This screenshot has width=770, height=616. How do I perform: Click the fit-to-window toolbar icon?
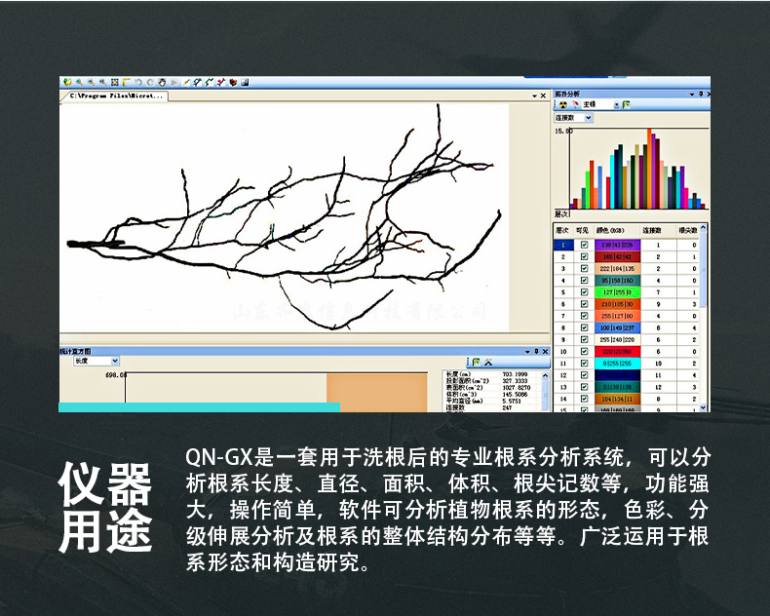tap(114, 83)
